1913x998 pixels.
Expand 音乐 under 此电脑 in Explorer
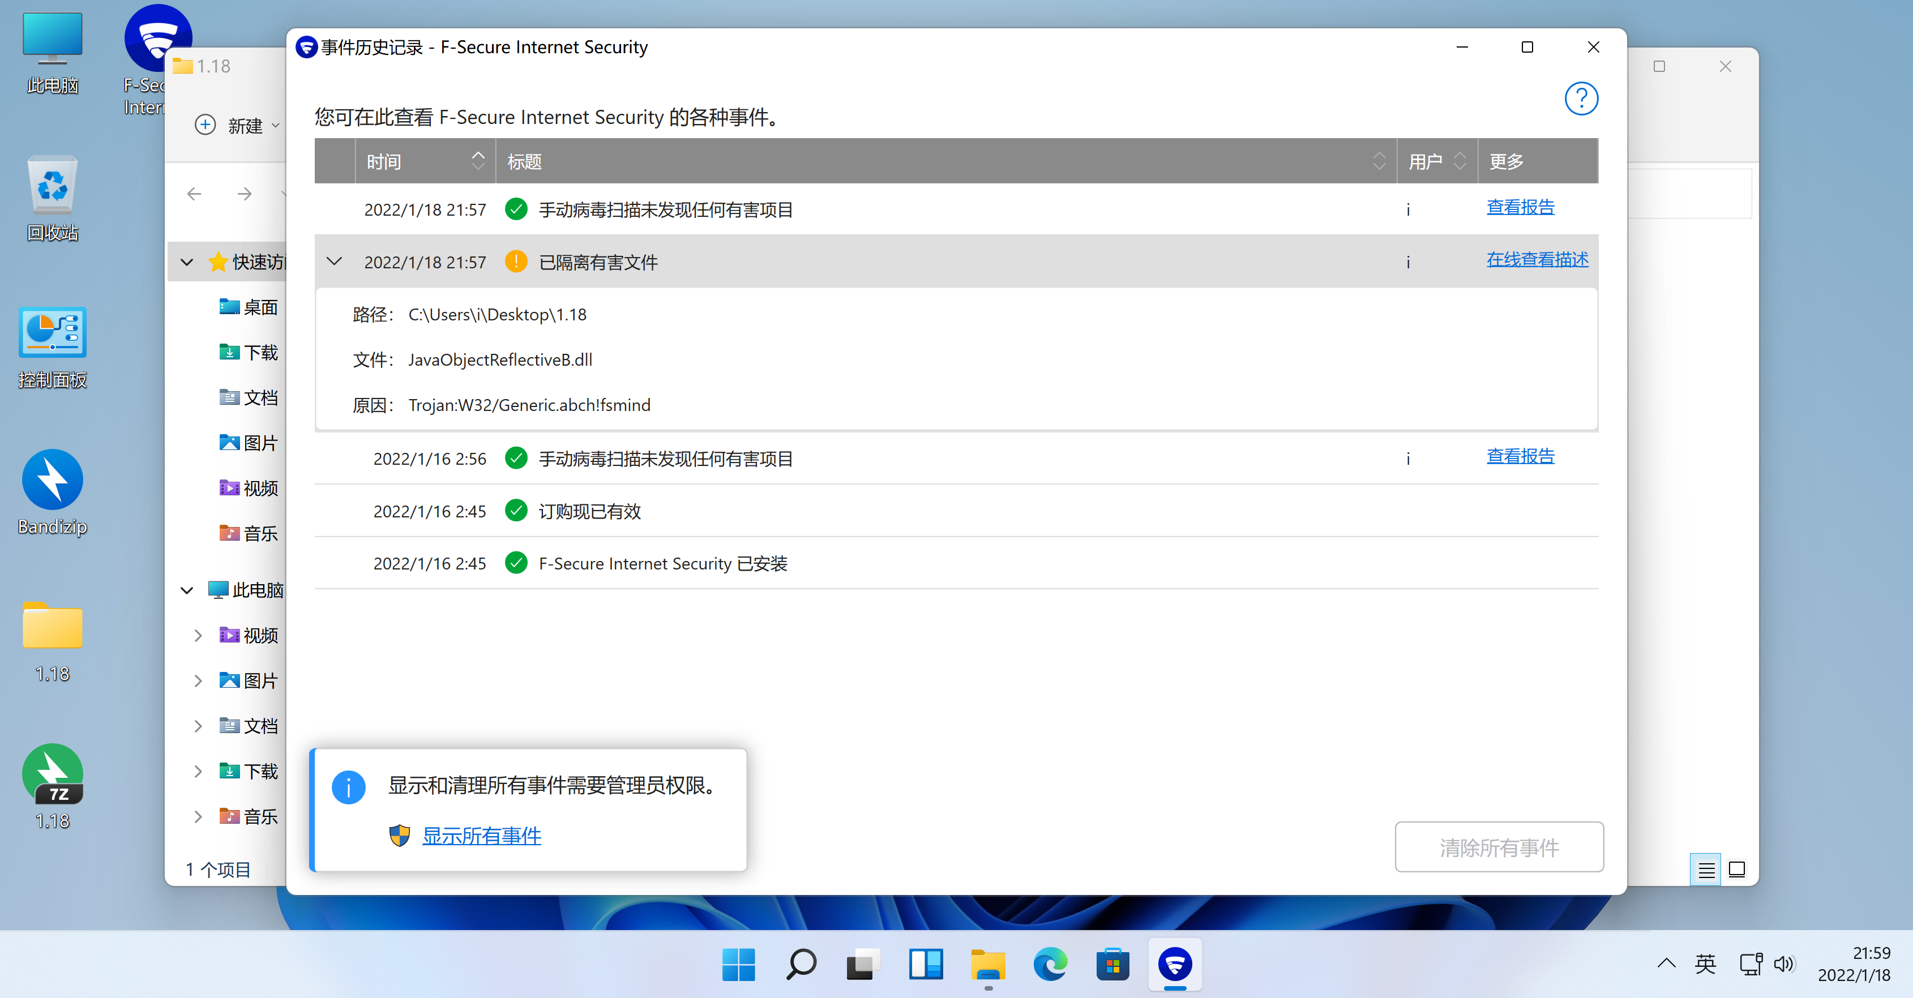(x=198, y=816)
